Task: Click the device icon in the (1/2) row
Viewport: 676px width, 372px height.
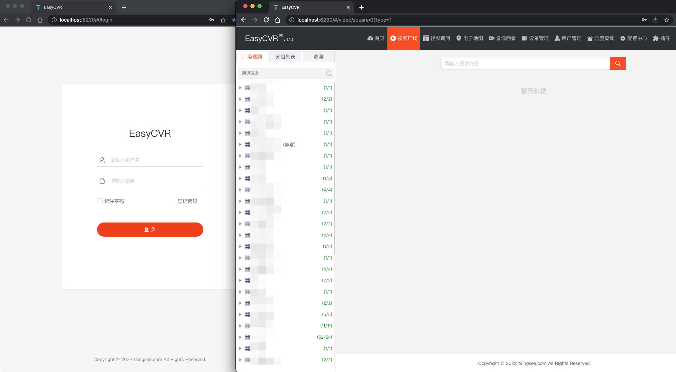Action: [248, 247]
